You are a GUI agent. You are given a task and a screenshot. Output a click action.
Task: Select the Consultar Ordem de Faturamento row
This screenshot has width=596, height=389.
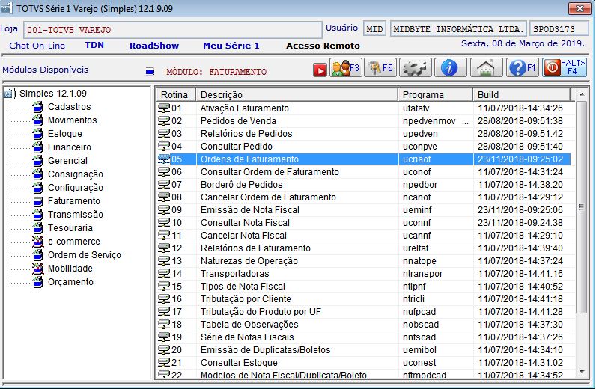point(363,172)
